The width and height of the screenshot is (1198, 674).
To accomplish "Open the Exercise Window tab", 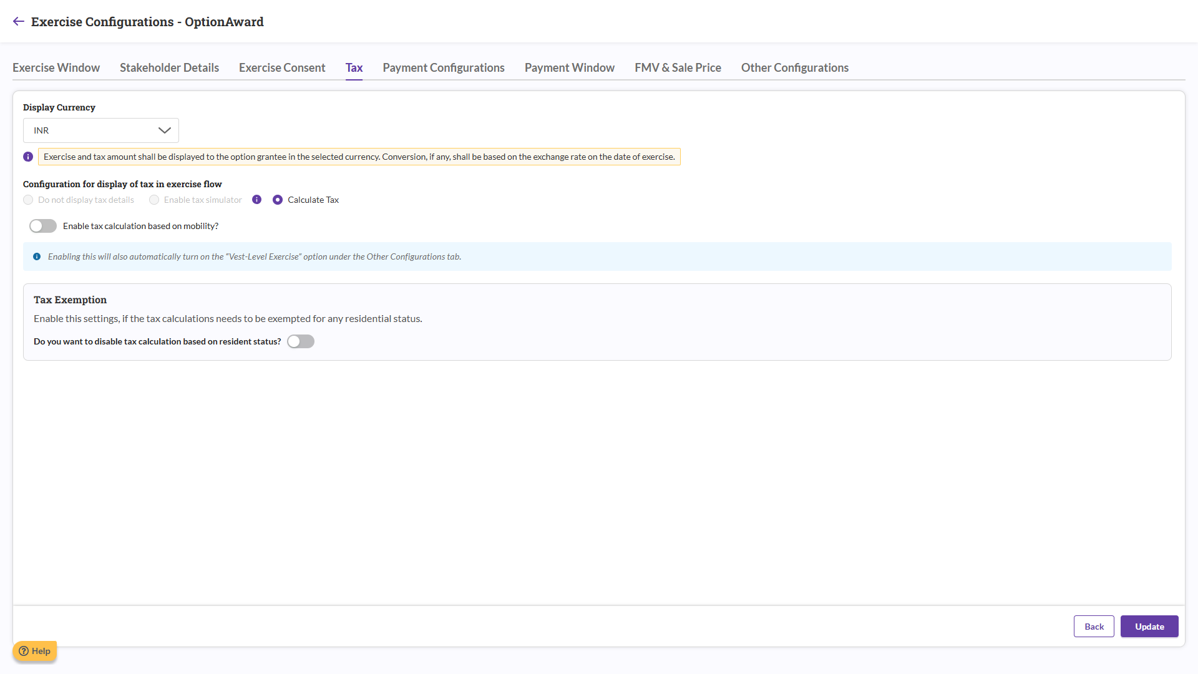I will click(56, 67).
